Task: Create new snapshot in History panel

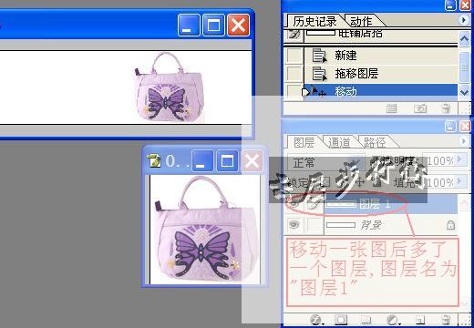Action: click(420, 108)
